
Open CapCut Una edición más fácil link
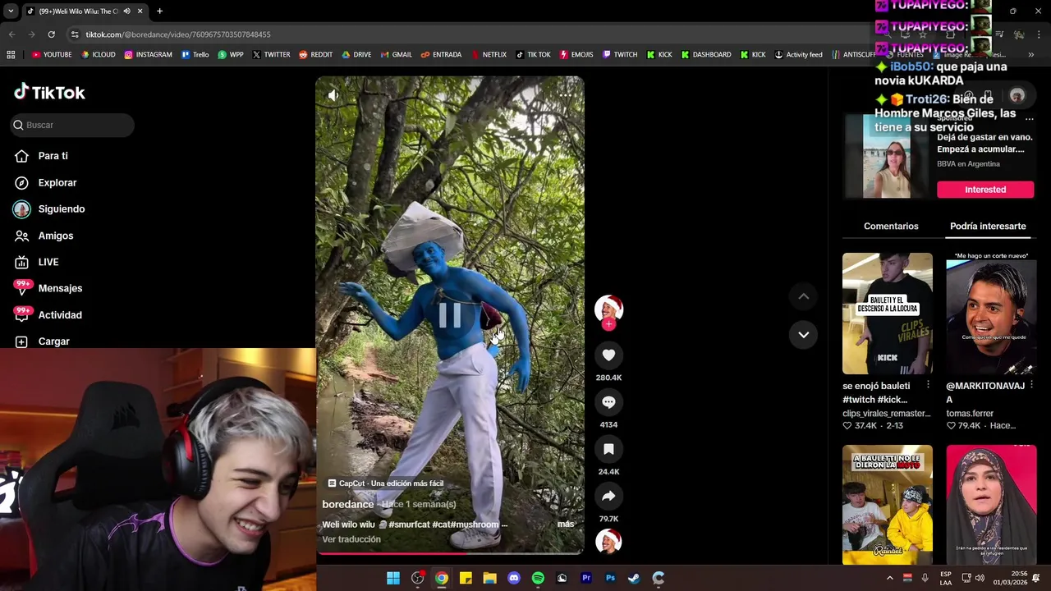coord(386,483)
